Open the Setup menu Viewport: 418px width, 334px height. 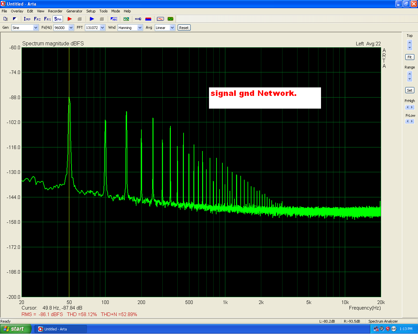point(91,11)
